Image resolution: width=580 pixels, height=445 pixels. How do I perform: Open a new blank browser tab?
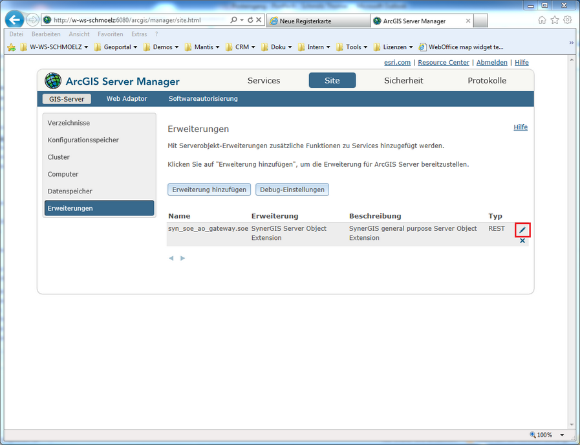[x=480, y=21]
